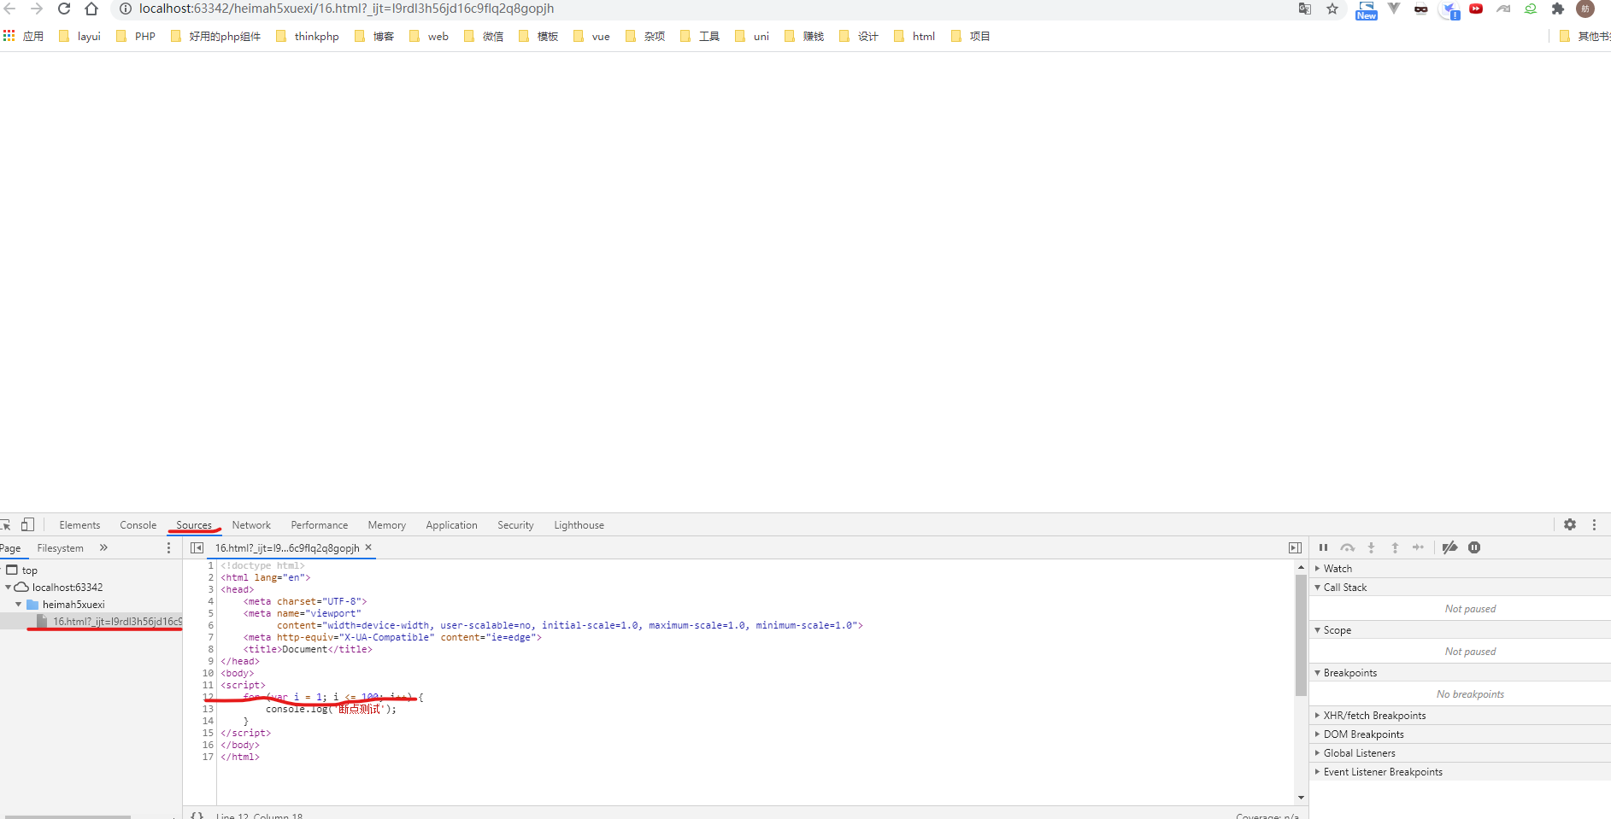Hide the file navigator pane
Viewport: 1611px width, 819px height.
pyautogui.click(x=197, y=547)
